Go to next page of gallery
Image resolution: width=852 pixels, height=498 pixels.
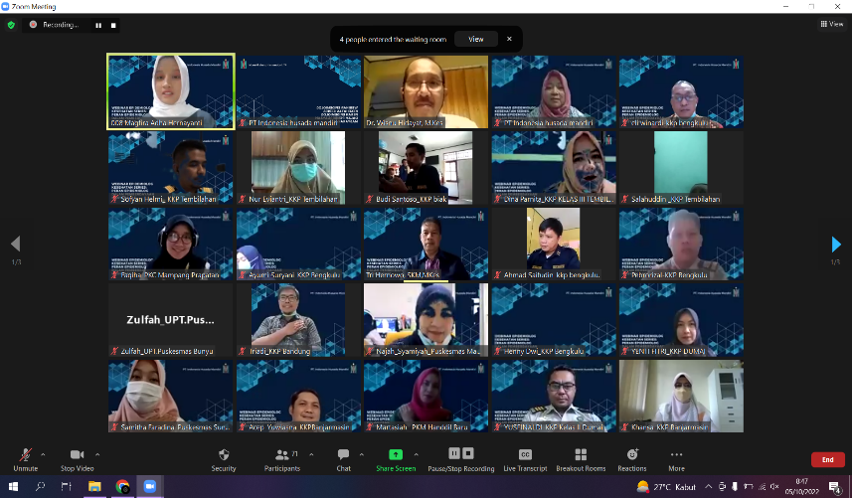836,245
